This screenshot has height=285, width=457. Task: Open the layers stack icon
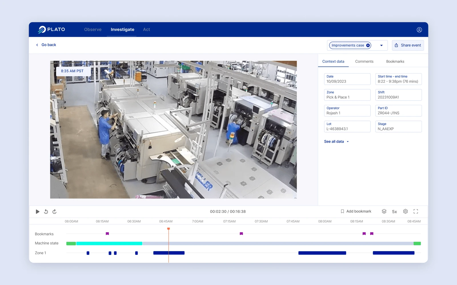384,211
